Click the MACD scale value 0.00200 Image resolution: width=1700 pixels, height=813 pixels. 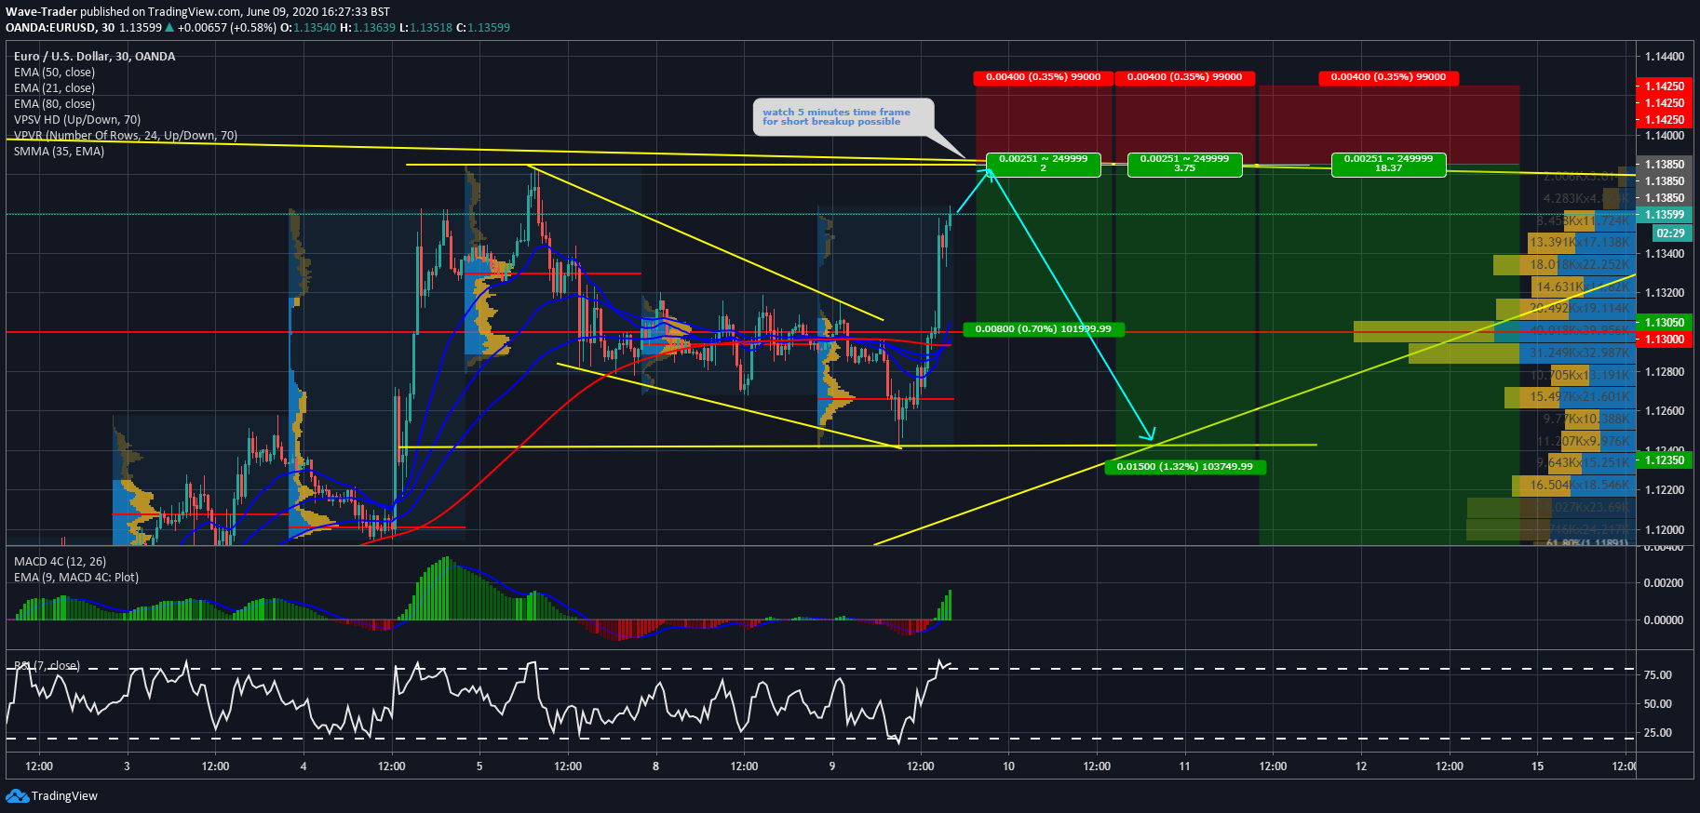(x=1664, y=583)
